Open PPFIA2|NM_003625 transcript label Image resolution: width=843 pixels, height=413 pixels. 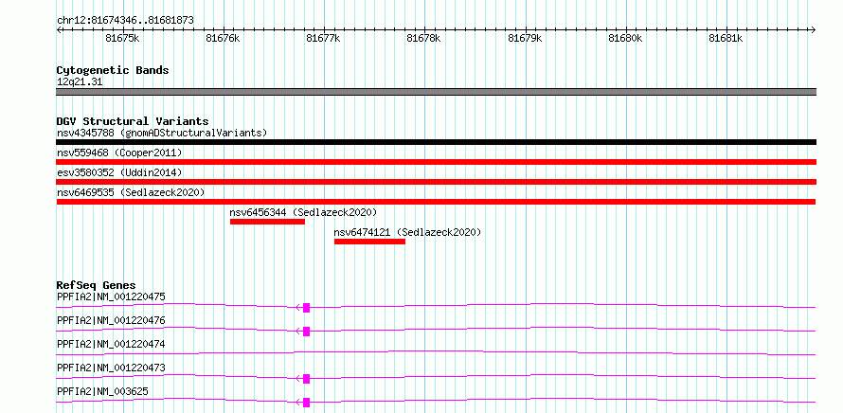tap(102, 391)
